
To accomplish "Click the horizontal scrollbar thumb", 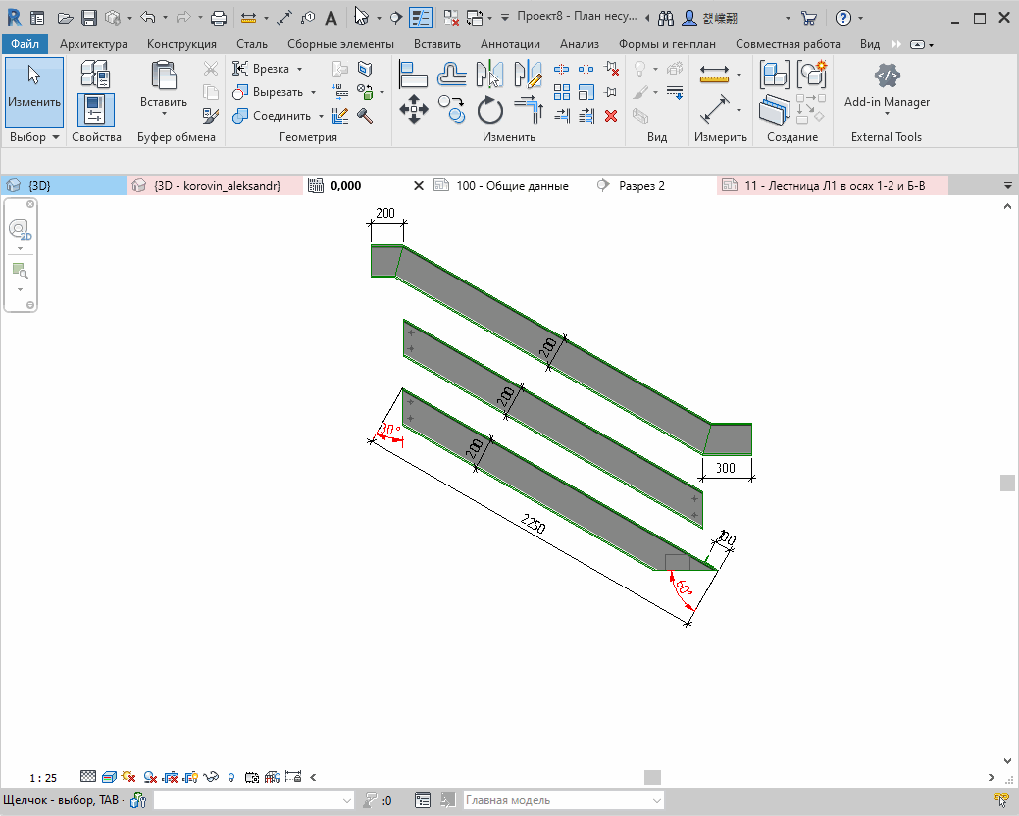I will pyautogui.click(x=652, y=777).
